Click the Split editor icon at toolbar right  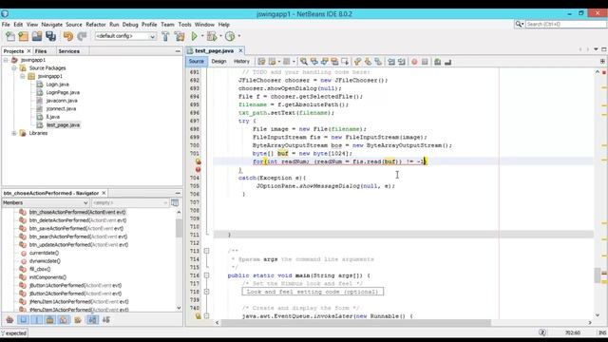(602, 61)
